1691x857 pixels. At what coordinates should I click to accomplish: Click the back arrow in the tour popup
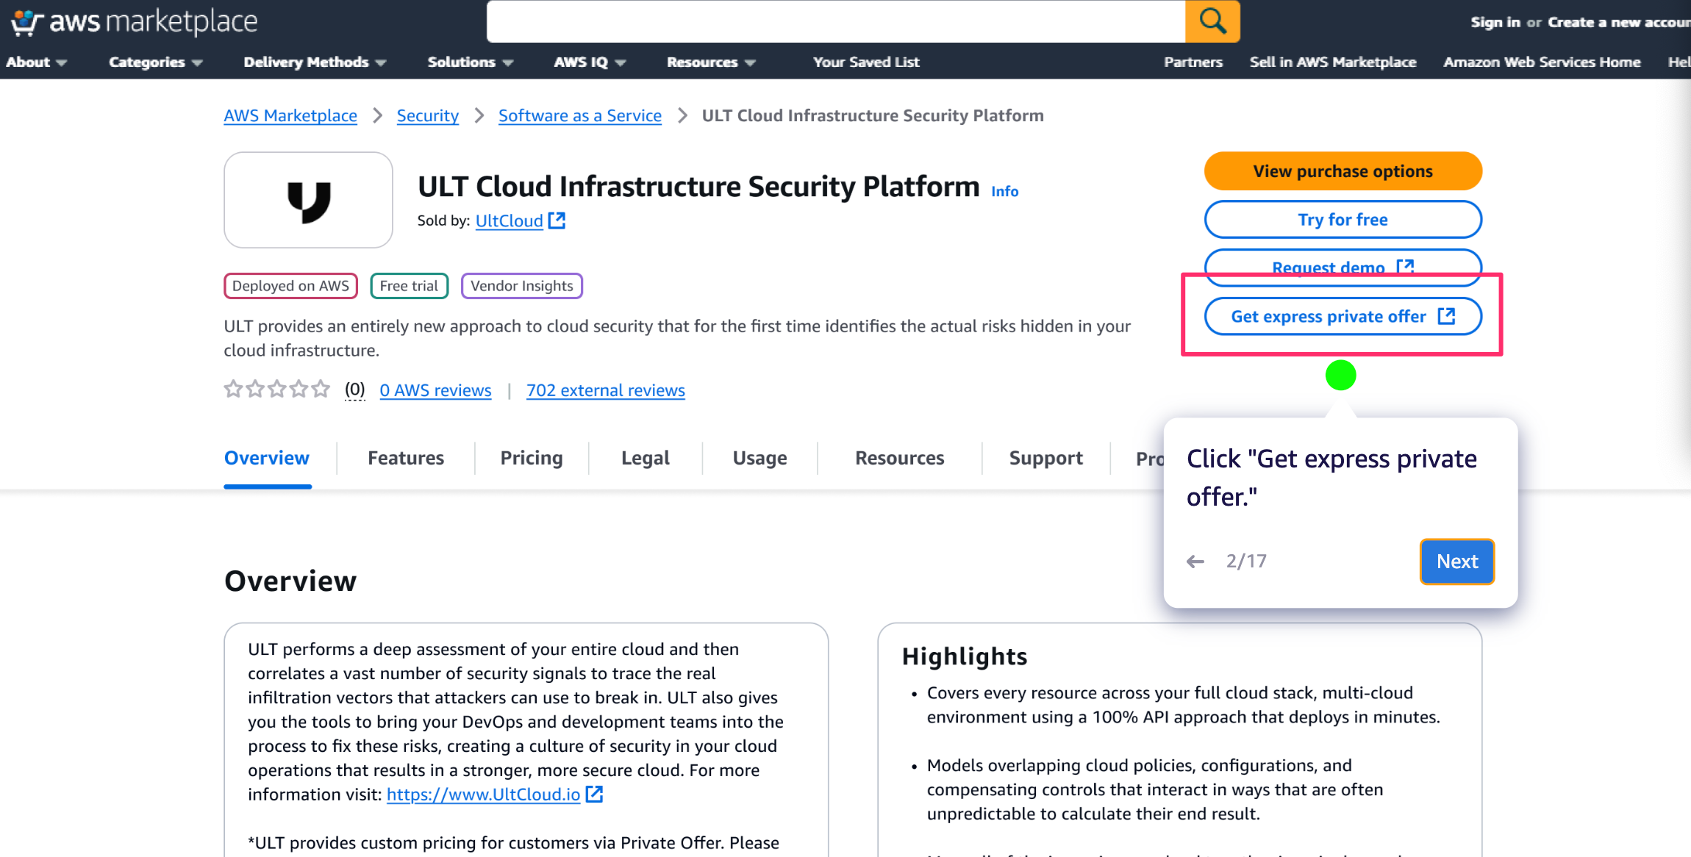1195,562
